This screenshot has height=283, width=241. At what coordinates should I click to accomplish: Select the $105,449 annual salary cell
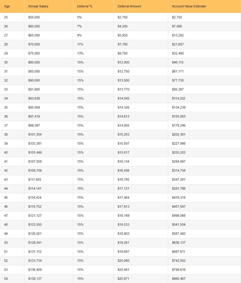[35, 153]
